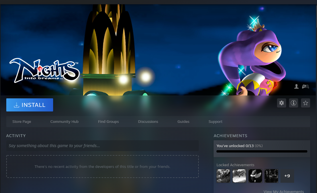
Task: Open the Store Page tab
Action: (x=22, y=121)
